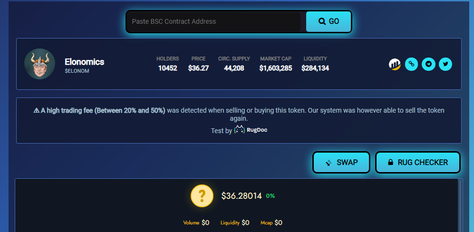Image resolution: width=474 pixels, height=232 pixels.
Task: Focus the Paste BSC Contract Address field
Action: [x=213, y=21]
